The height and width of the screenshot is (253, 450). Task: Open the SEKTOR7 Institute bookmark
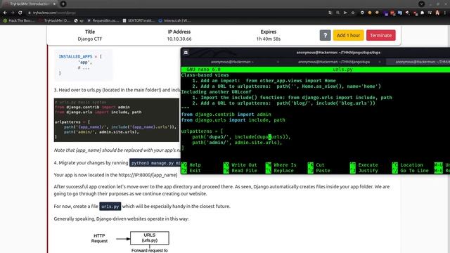pyautogui.click(x=139, y=20)
